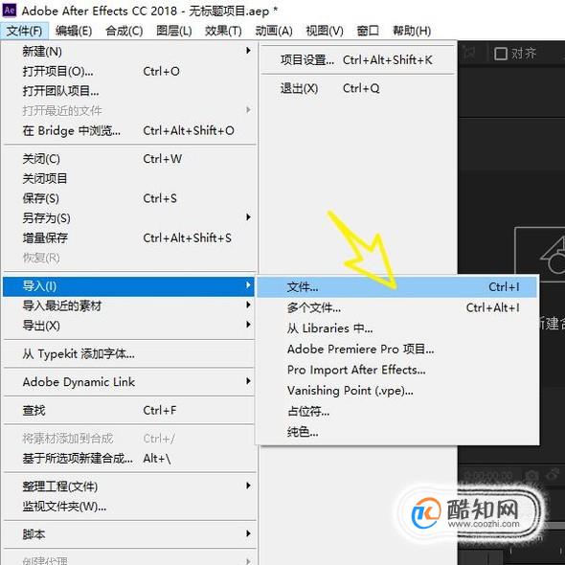Choose 从 Typekit 添加字体... entry

pos(129,354)
